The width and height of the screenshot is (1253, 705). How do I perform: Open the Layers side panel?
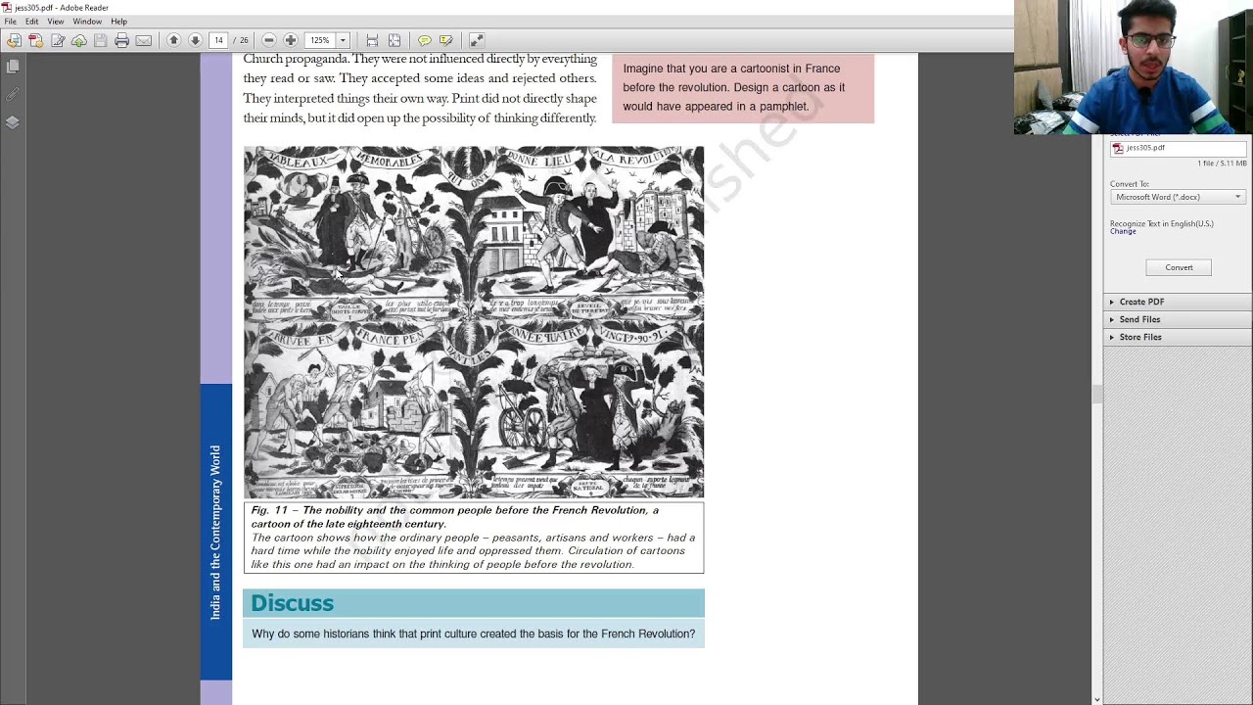pyautogui.click(x=13, y=122)
